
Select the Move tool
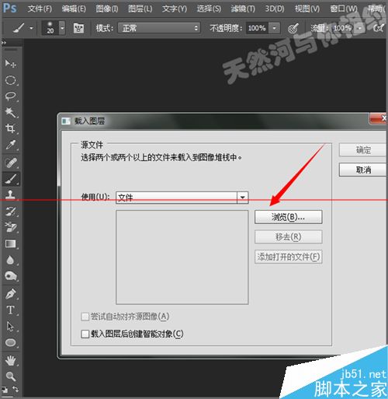point(10,63)
